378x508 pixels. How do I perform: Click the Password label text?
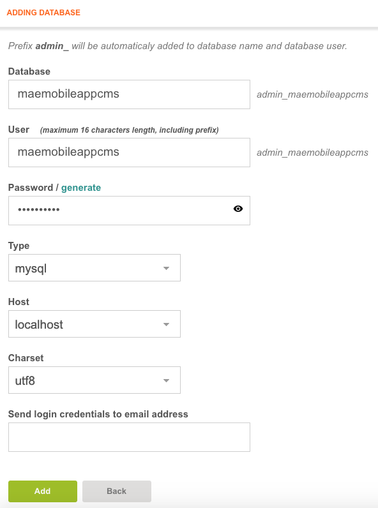(31, 188)
